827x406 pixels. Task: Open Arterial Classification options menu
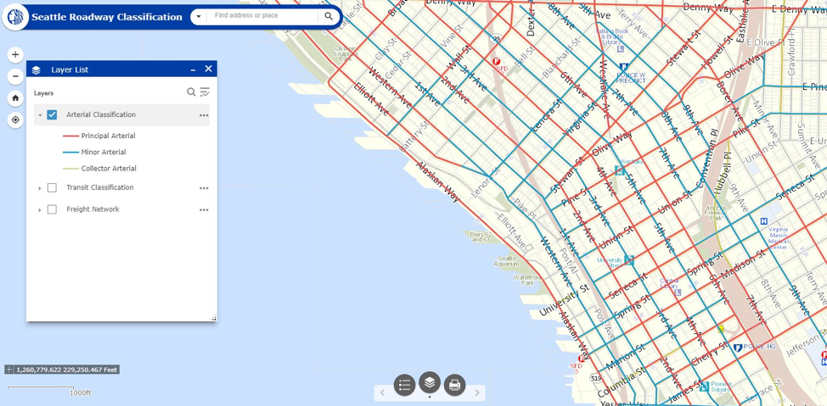[204, 115]
